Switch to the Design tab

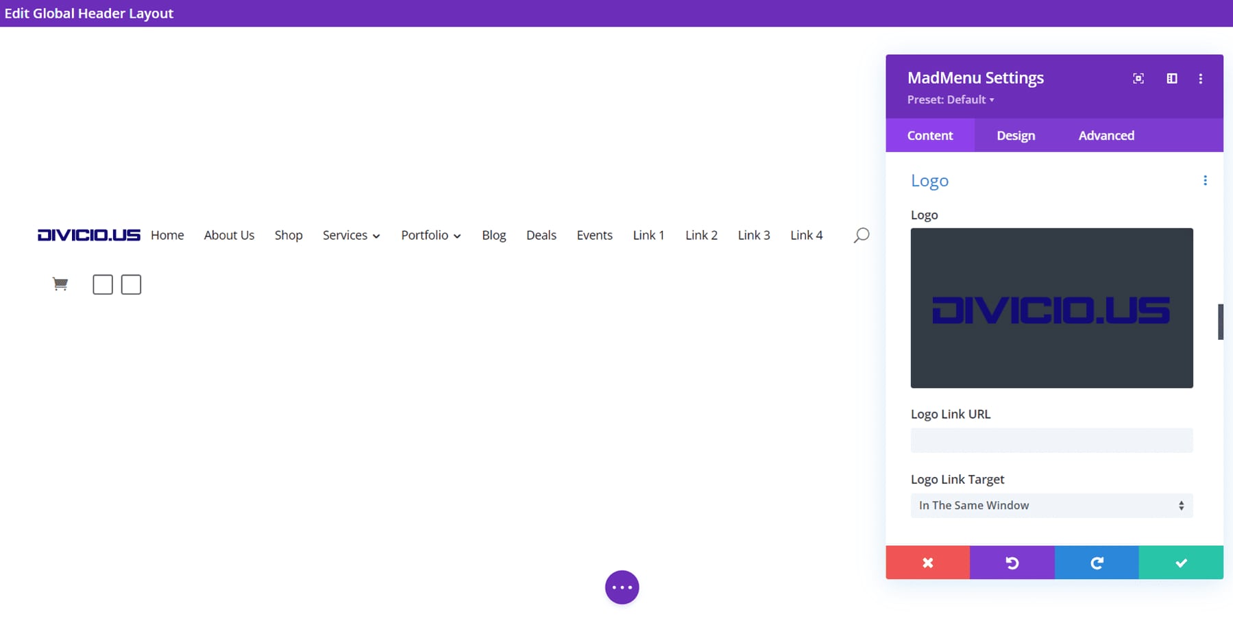click(1016, 135)
